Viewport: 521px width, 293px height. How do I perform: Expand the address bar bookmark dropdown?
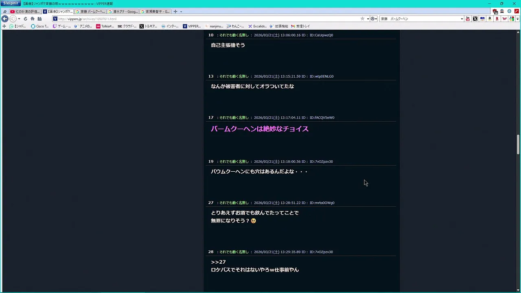(368, 19)
